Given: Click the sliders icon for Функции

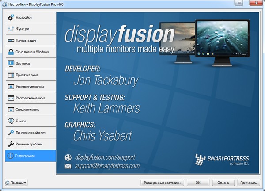Looking at the screenshot, I should [x=11, y=29].
